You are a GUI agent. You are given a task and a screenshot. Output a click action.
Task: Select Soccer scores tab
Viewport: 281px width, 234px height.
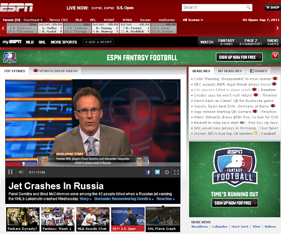click(145, 20)
